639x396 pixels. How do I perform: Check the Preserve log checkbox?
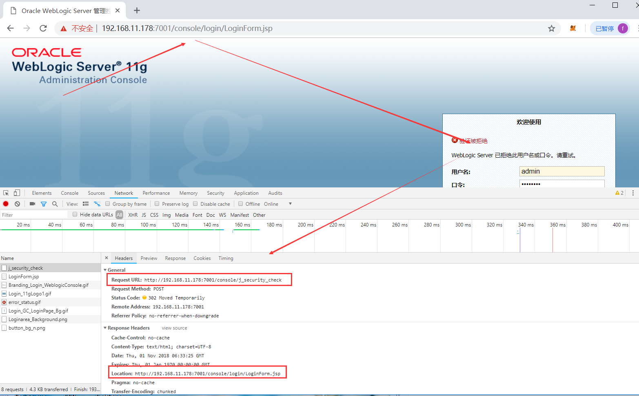[157, 204]
